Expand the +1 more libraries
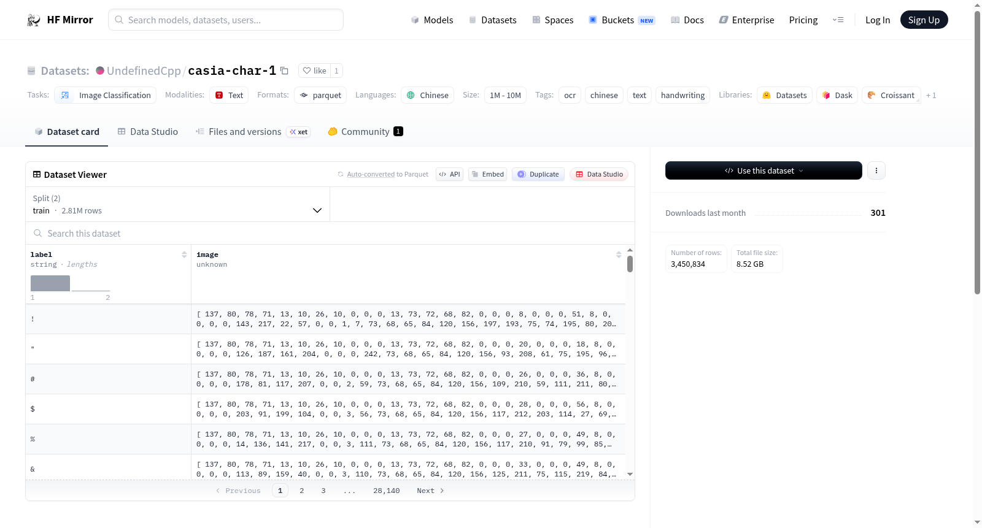This screenshot has height=528, width=982. [931, 95]
